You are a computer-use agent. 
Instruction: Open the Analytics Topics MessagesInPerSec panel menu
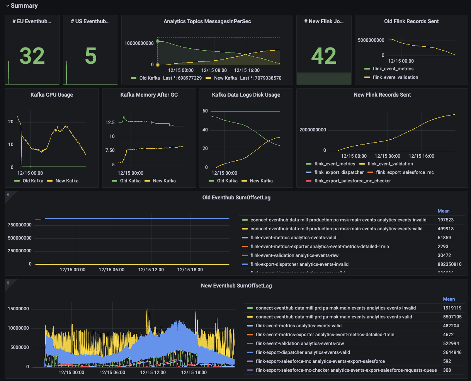(208, 21)
